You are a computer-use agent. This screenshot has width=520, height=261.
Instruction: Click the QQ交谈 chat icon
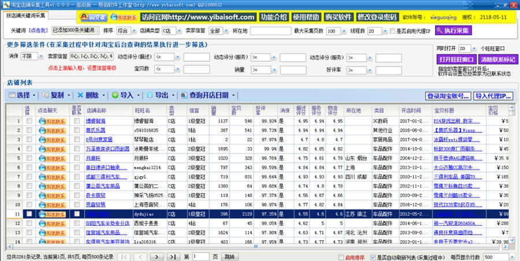tap(93, 17)
